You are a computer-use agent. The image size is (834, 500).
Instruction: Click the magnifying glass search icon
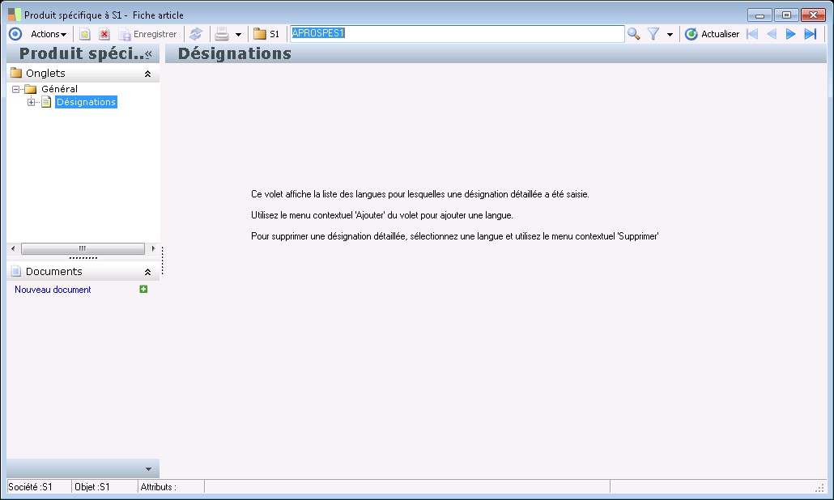[633, 34]
